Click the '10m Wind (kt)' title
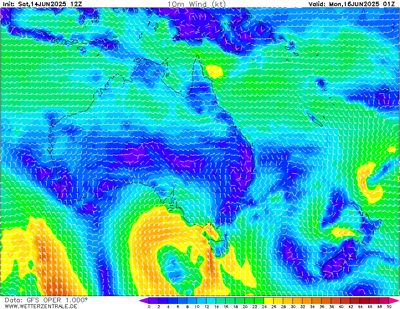 [x=196, y=4]
